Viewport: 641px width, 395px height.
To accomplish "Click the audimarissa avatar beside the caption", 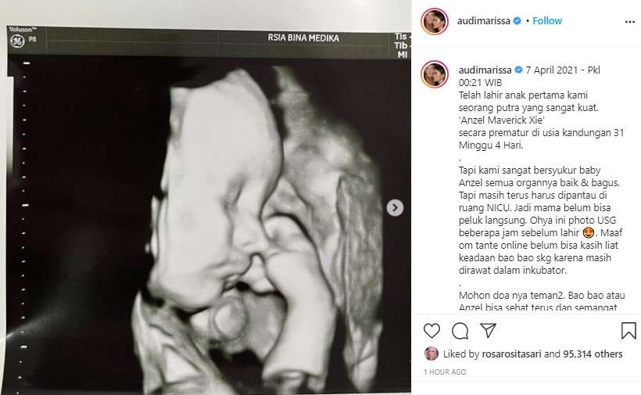I will coord(435,74).
